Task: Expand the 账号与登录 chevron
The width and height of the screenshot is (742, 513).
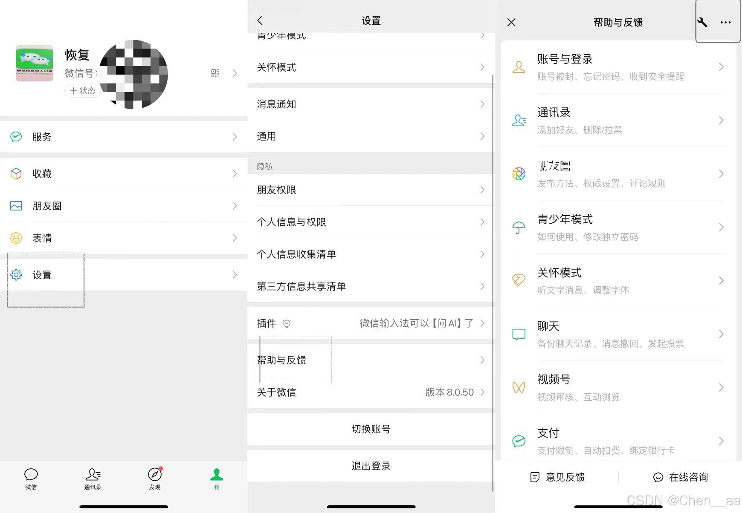Action: 721,67
